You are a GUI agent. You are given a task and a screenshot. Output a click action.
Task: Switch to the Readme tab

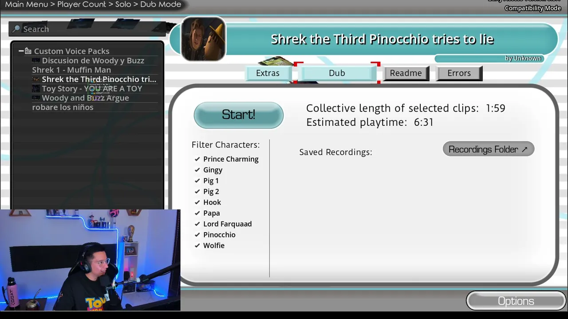coord(406,73)
